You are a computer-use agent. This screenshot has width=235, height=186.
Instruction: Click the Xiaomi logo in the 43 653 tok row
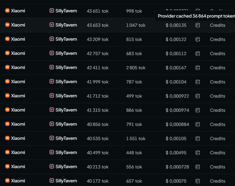7,25
